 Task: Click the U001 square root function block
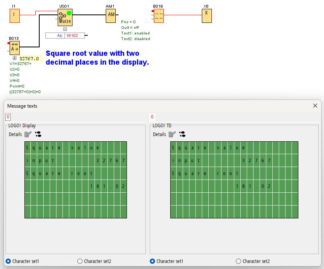pos(65,16)
